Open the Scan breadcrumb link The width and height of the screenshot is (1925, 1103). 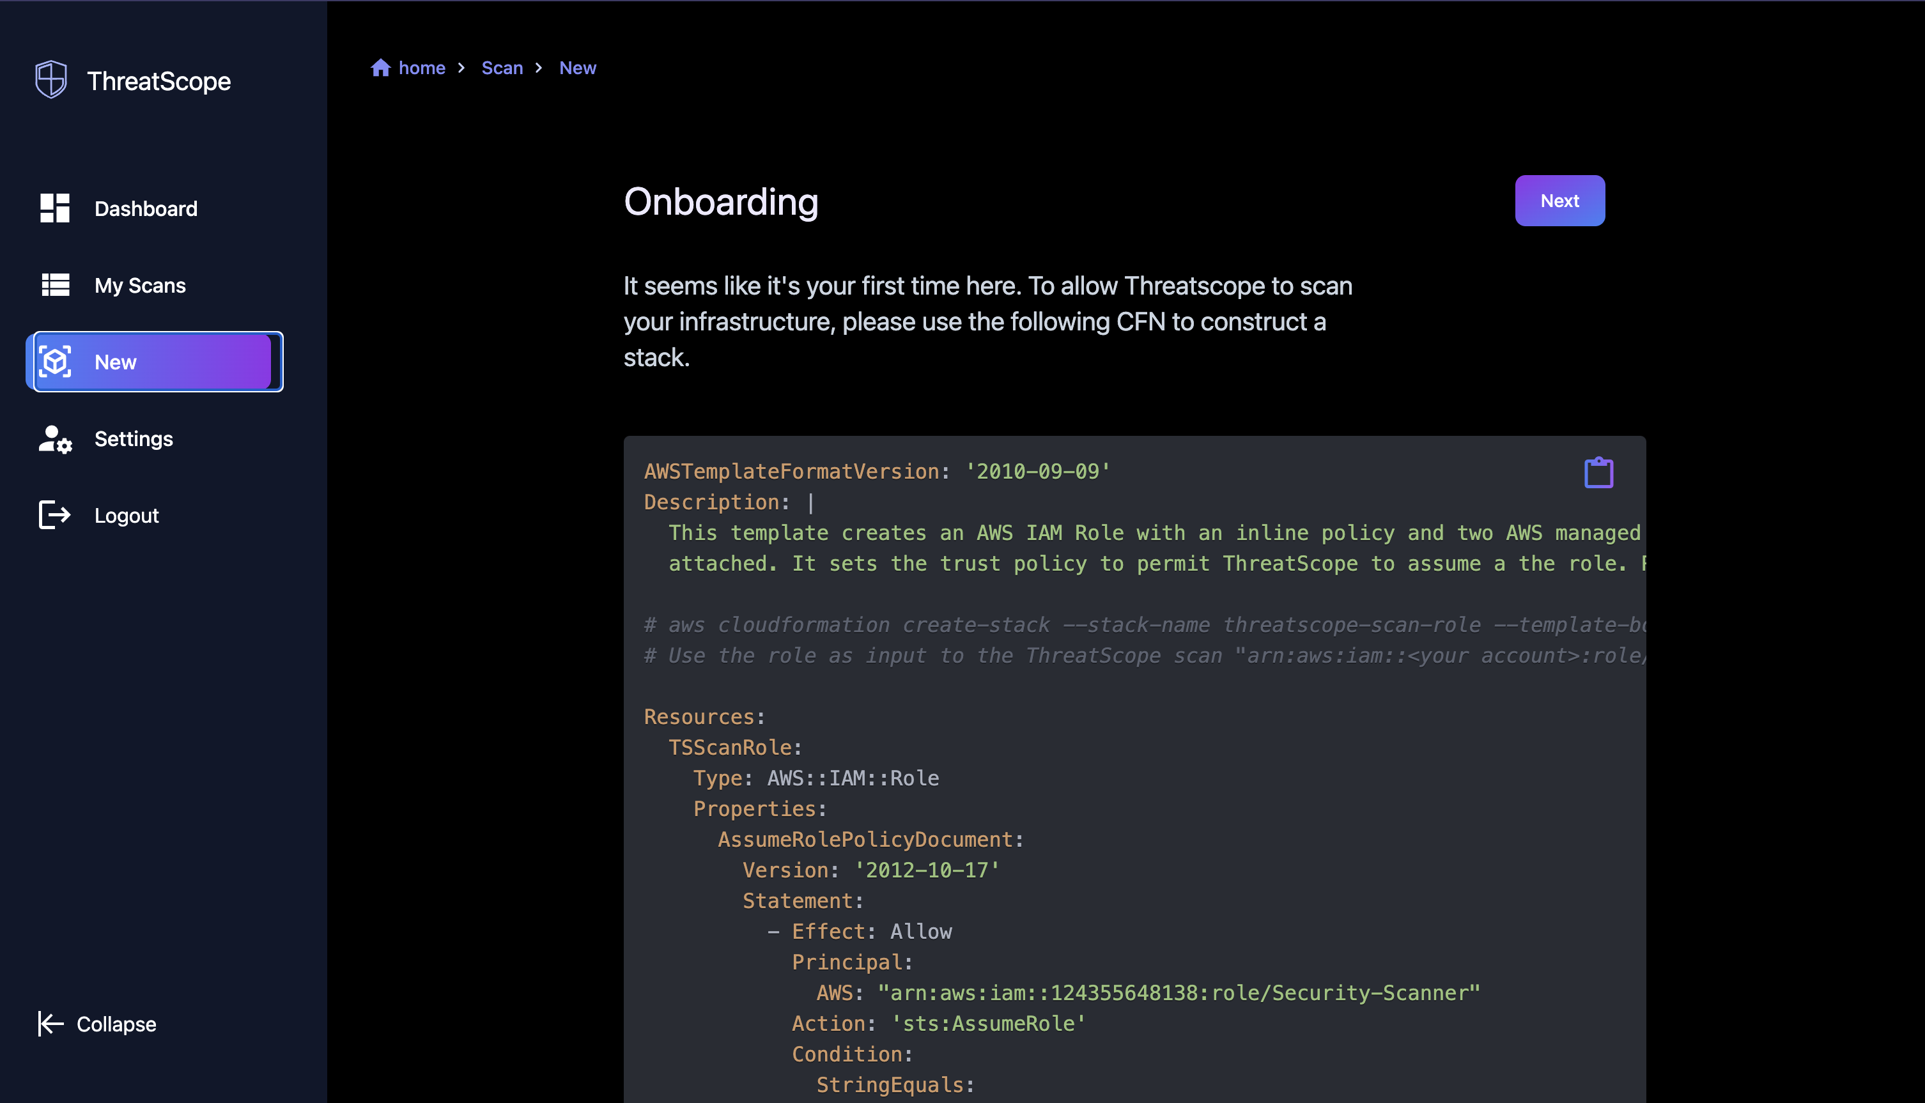pos(502,68)
